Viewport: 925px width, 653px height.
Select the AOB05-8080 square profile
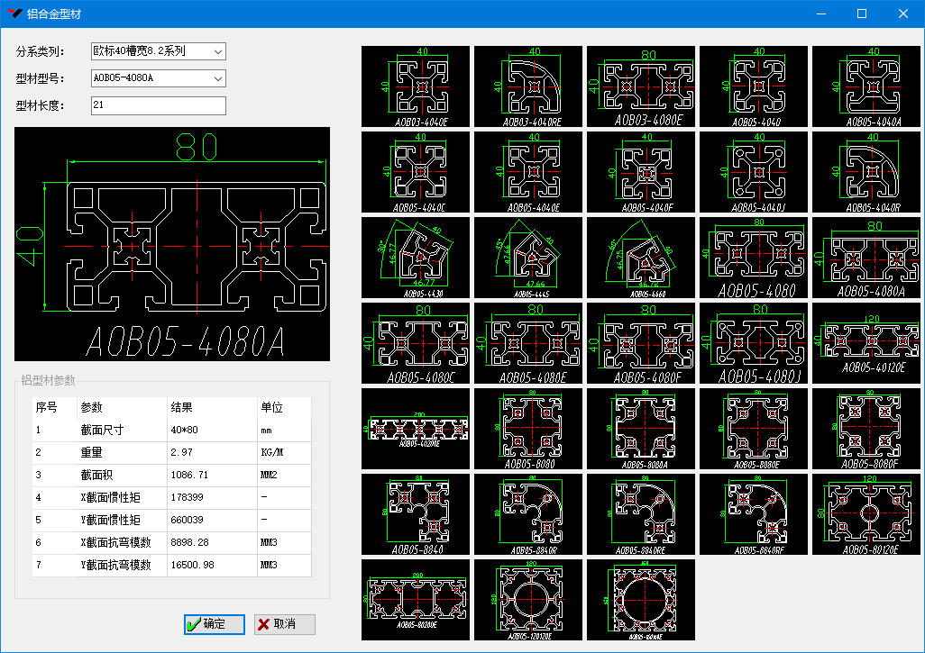tap(528, 429)
